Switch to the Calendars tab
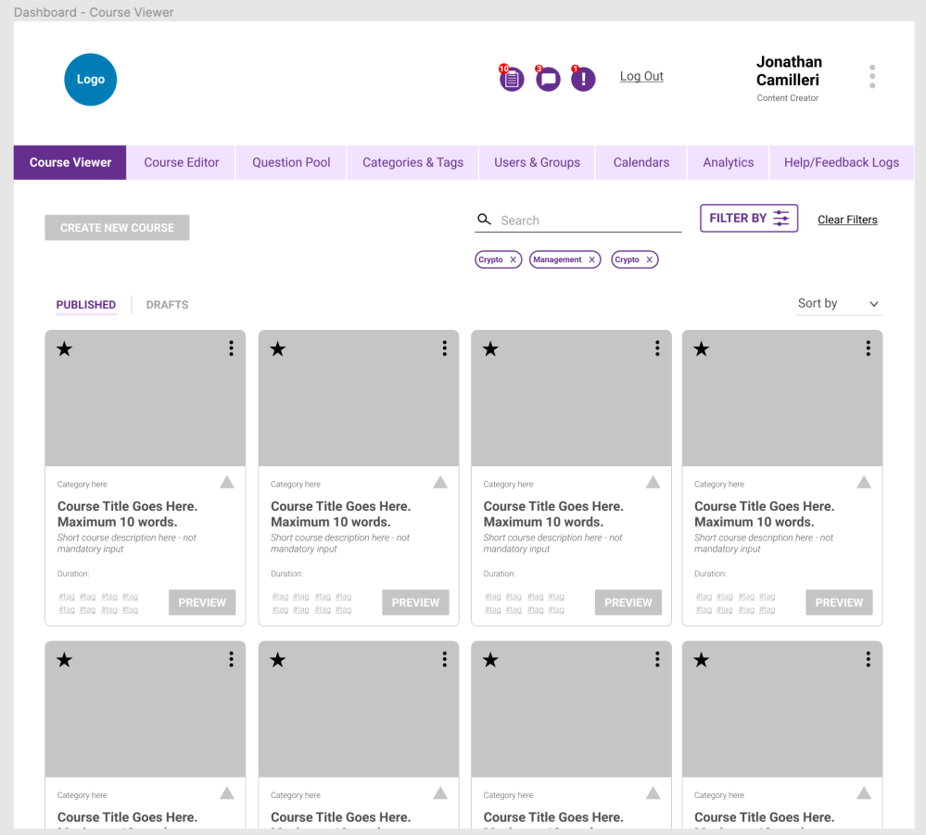Image resolution: width=926 pixels, height=835 pixels. [641, 162]
